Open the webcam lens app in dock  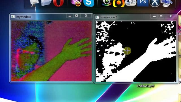click(x=106, y=3)
